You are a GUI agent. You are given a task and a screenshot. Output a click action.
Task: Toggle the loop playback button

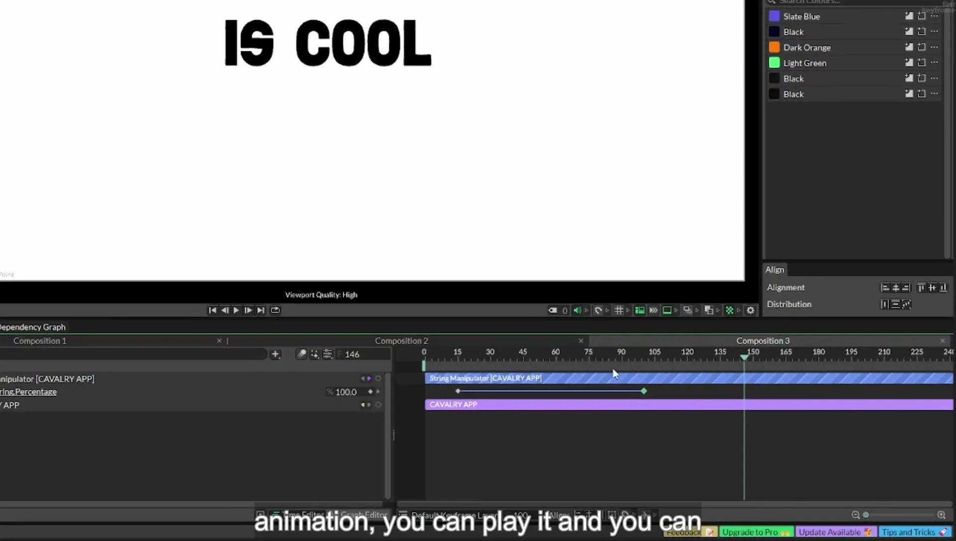pos(275,310)
